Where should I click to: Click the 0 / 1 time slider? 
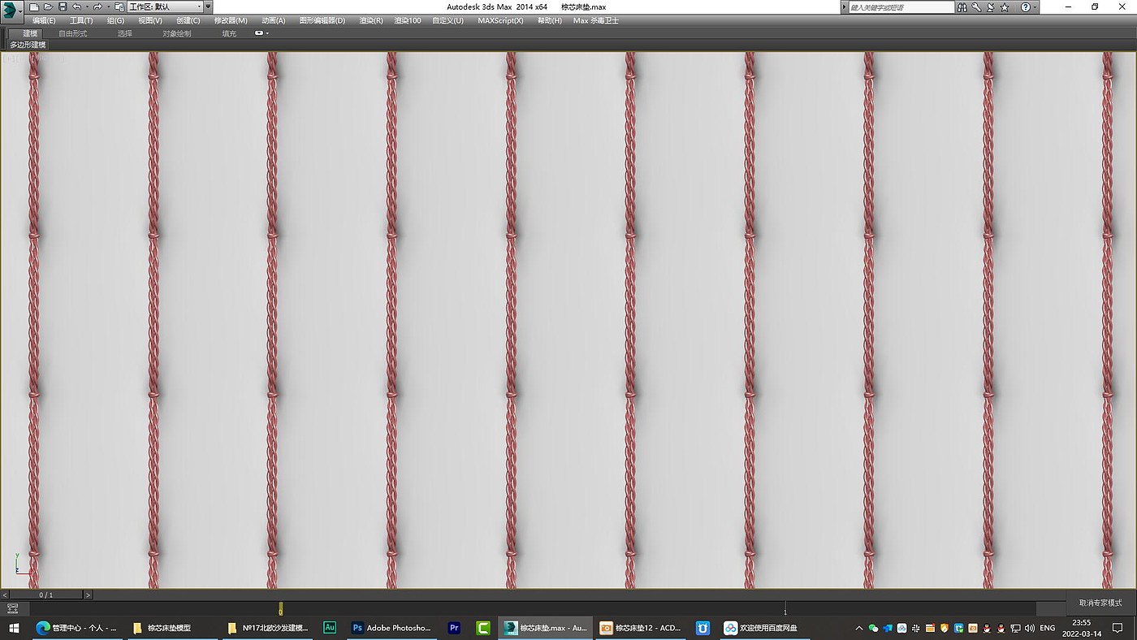tap(46, 595)
